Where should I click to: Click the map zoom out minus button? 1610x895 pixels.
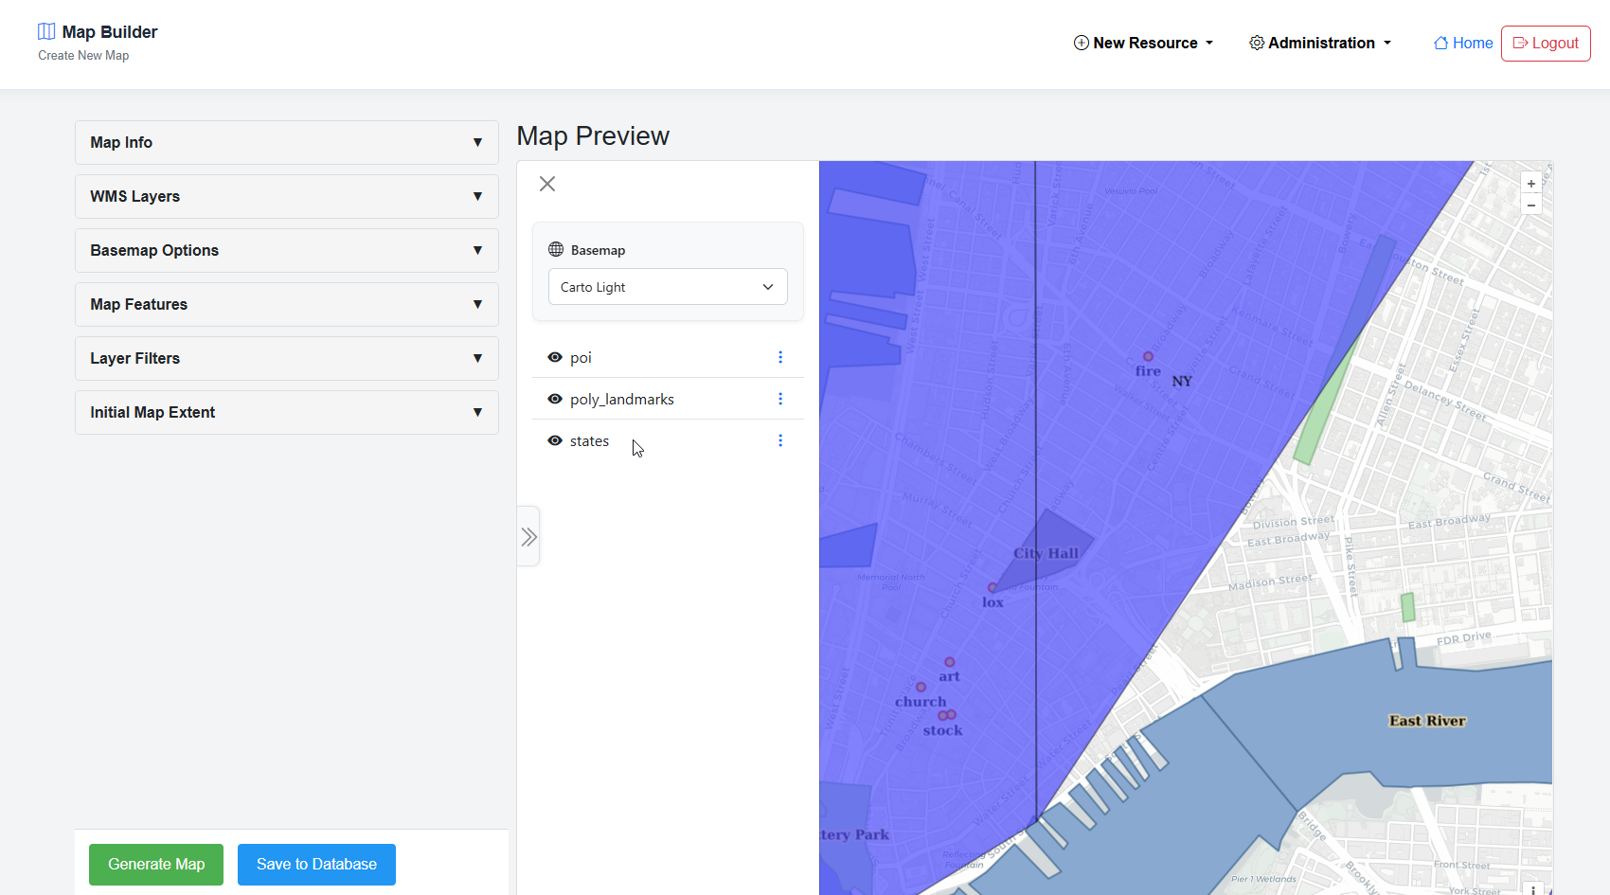(1531, 206)
